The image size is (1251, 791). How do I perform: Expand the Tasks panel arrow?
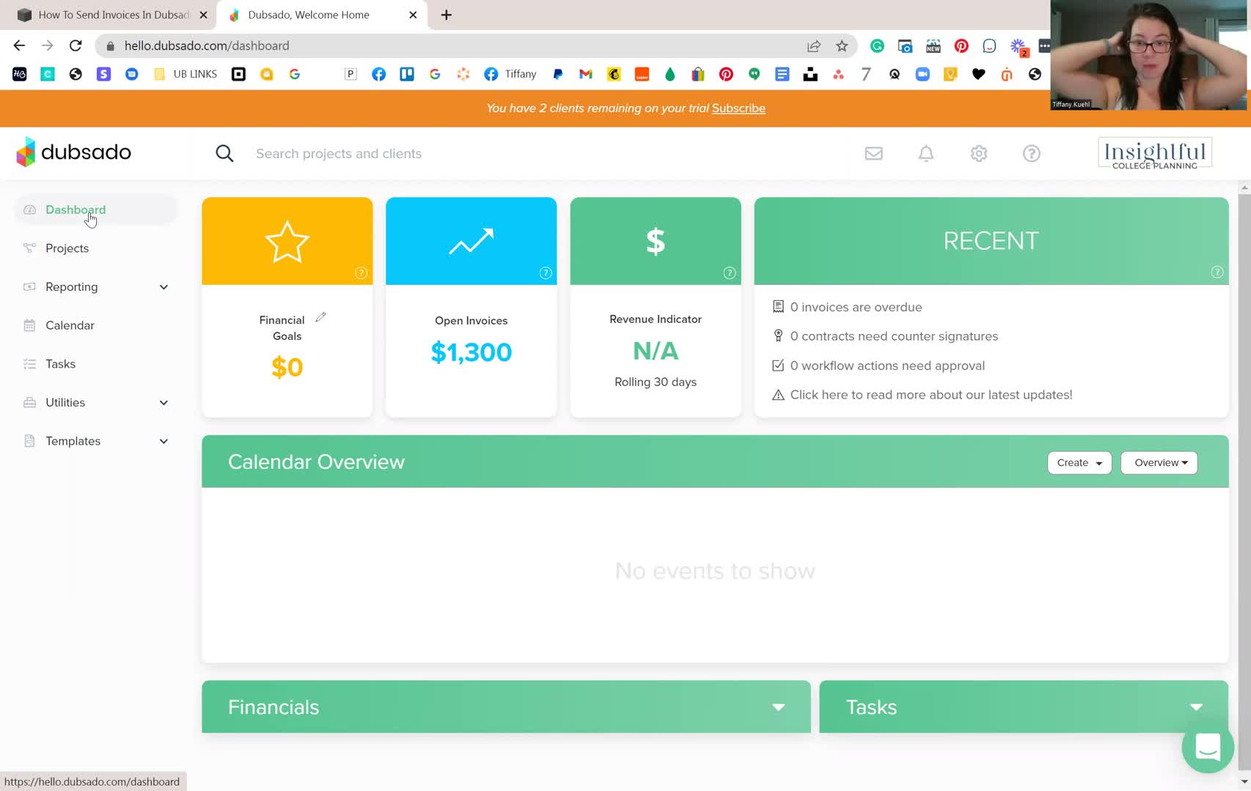1196,708
